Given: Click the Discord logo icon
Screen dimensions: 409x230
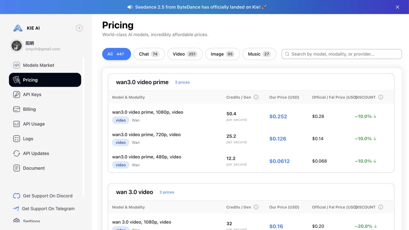Looking at the screenshot, I should pos(17,196).
